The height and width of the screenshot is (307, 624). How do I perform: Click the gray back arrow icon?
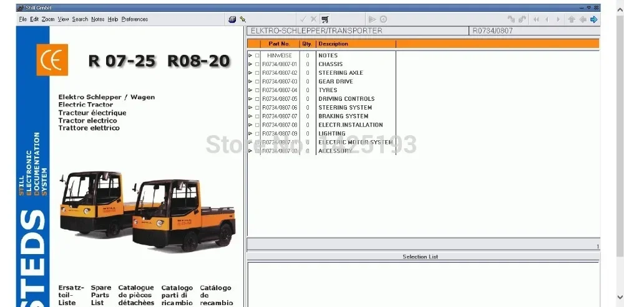[583, 19]
